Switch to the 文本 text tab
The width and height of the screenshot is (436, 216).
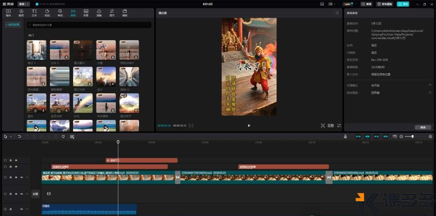tap(34, 13)
